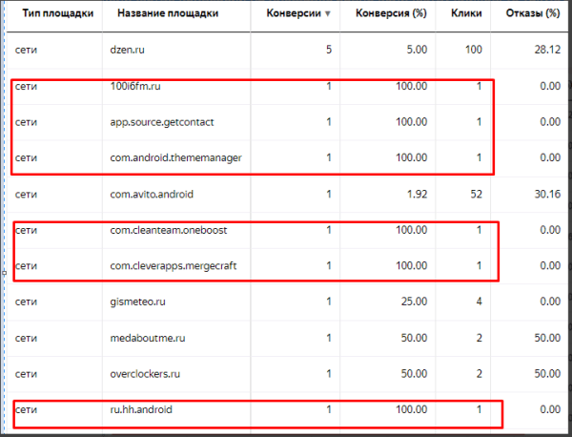The image size is (572, 437).
Task: Select the medaboutme.ru placement name
Action: point(148,338)
